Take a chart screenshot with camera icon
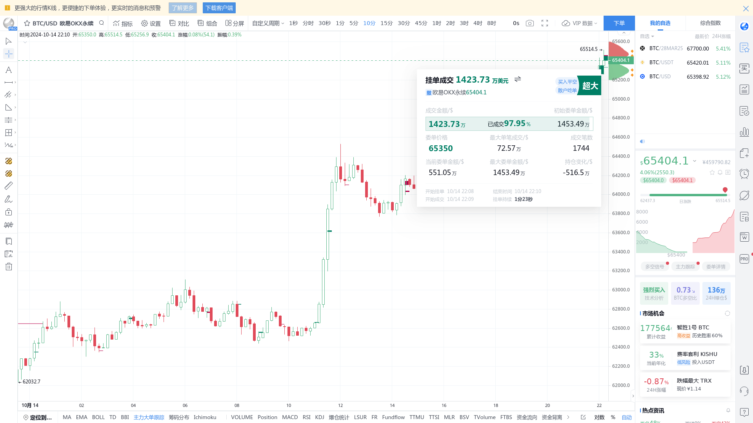 tap(529, 23)
